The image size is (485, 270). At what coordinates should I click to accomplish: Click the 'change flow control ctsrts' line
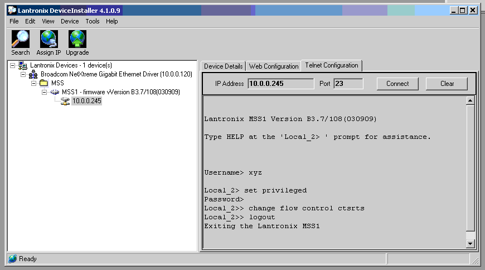click(284, 208)
